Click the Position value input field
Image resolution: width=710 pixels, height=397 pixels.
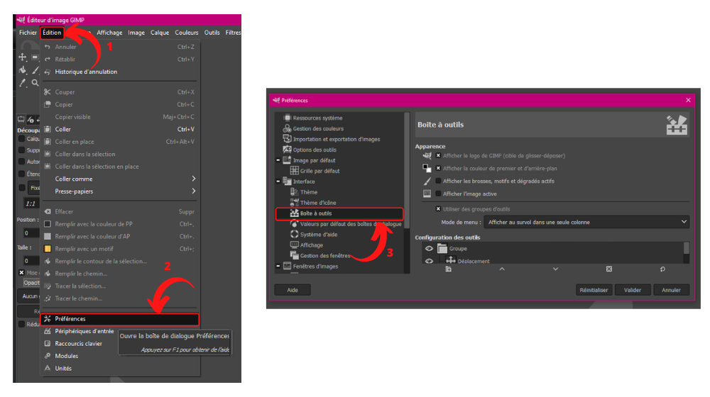point(31,233)
